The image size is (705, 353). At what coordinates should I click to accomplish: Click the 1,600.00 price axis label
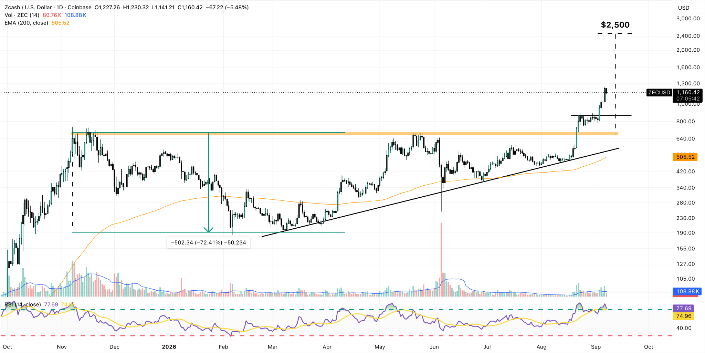(688, 68)
